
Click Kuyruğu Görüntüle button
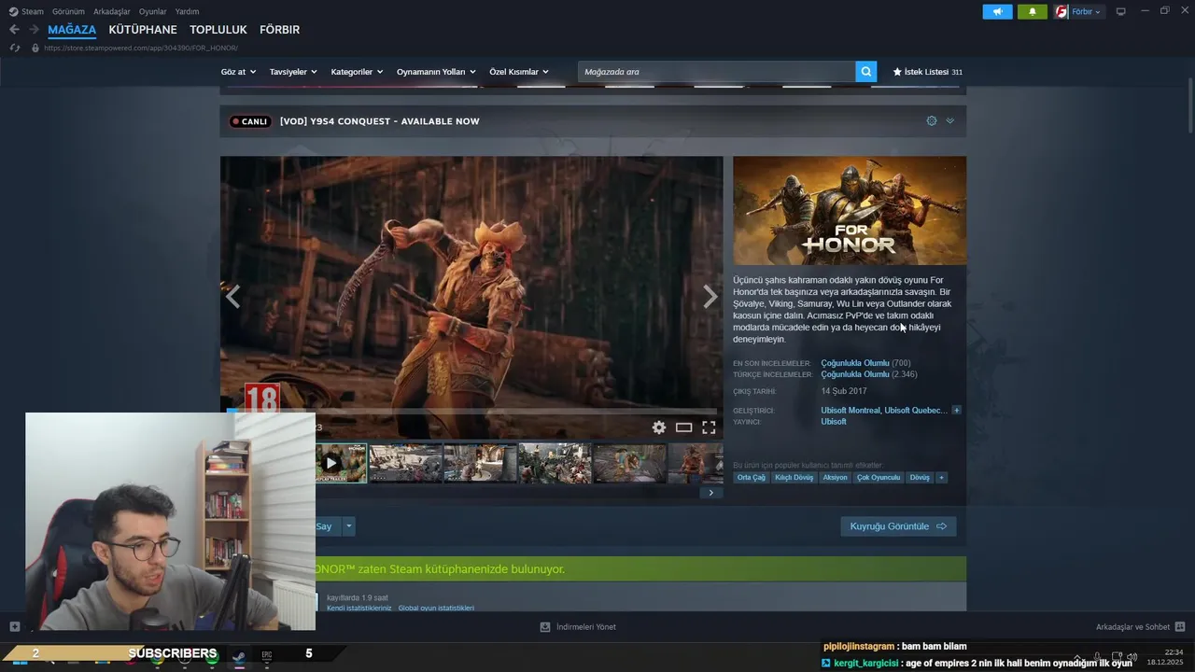898,526
